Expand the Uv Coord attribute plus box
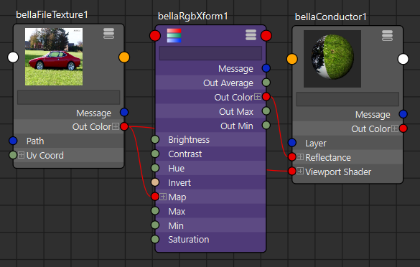This screenshot has height=267, width=420. 21,155
